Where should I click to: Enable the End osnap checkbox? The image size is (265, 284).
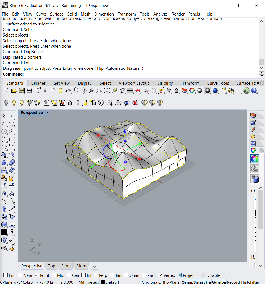point(6,275)
